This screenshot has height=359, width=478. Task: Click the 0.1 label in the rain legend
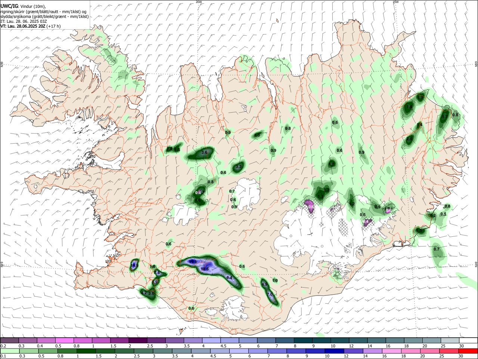click(x=3, y=356)
